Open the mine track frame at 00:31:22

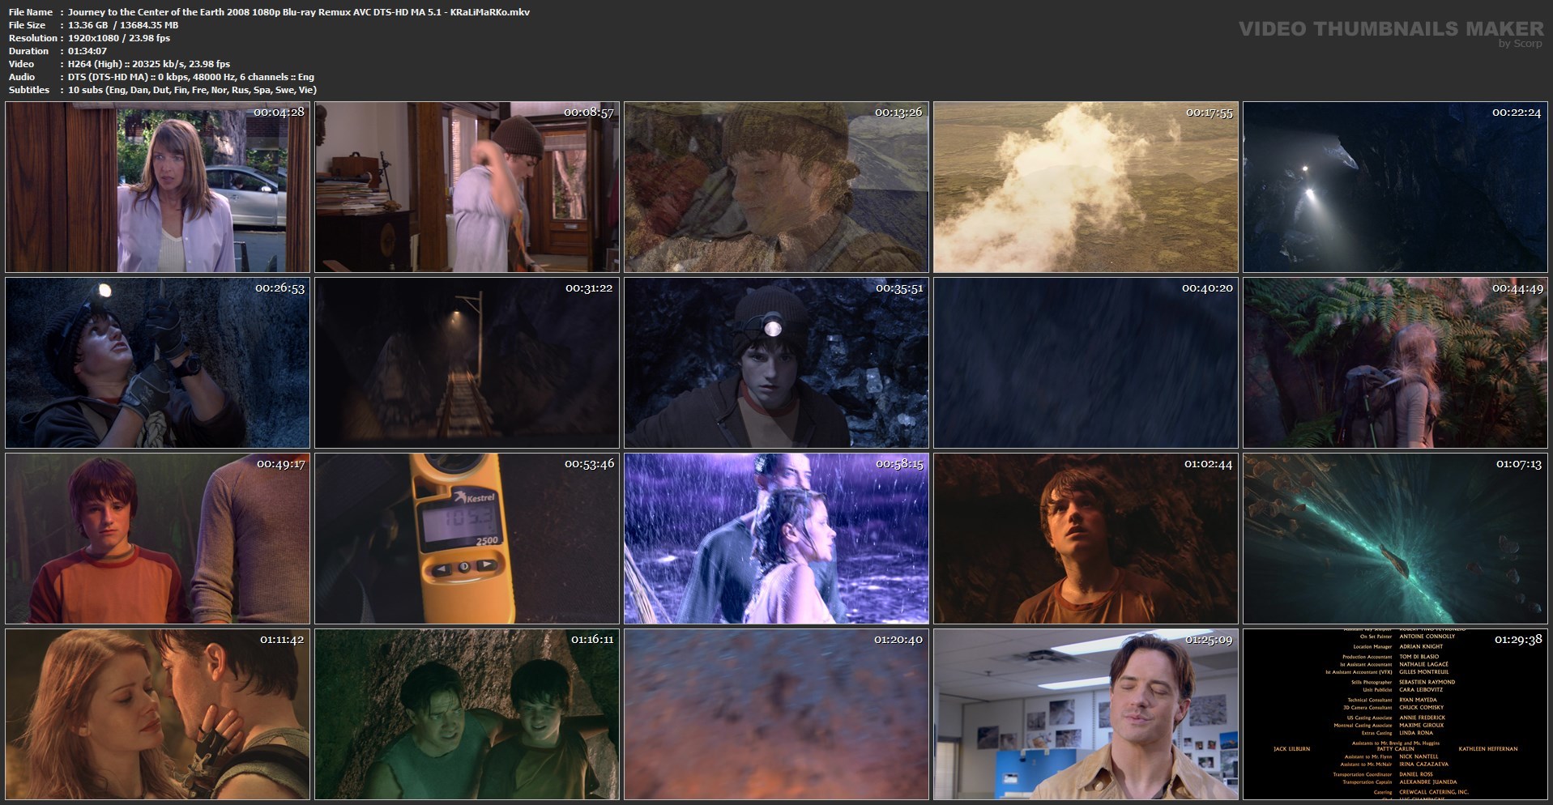click(467, 363)
